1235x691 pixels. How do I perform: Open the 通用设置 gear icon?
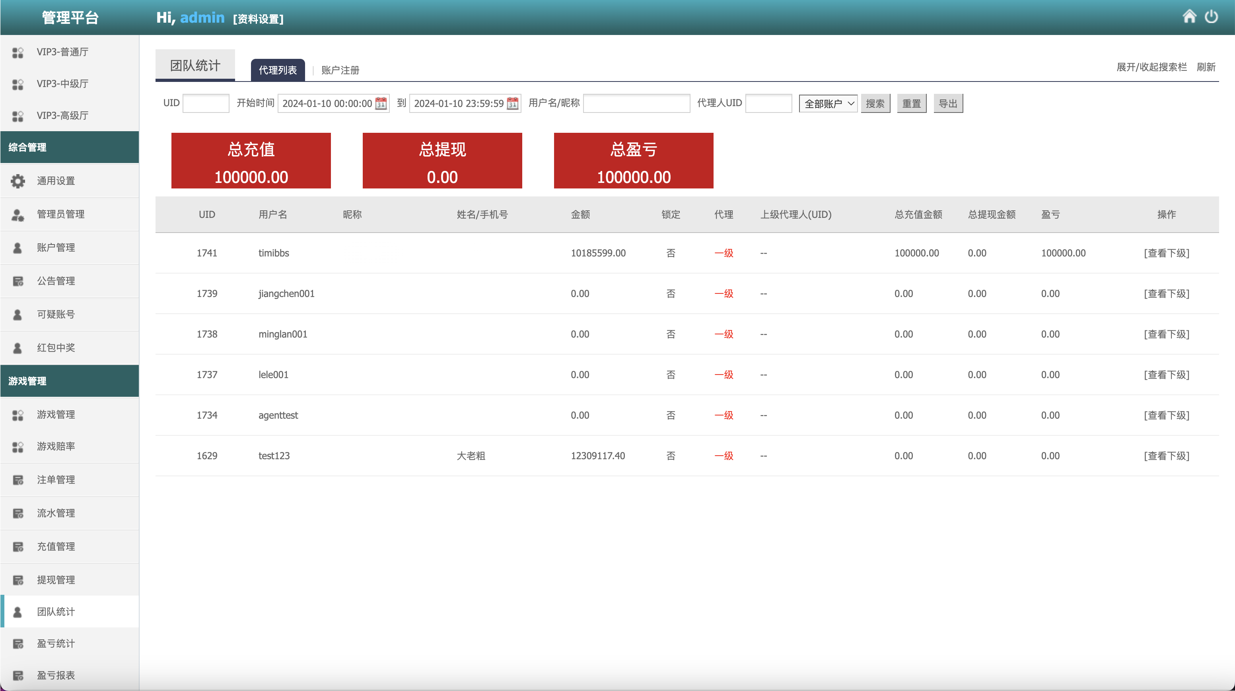(18, 181)
